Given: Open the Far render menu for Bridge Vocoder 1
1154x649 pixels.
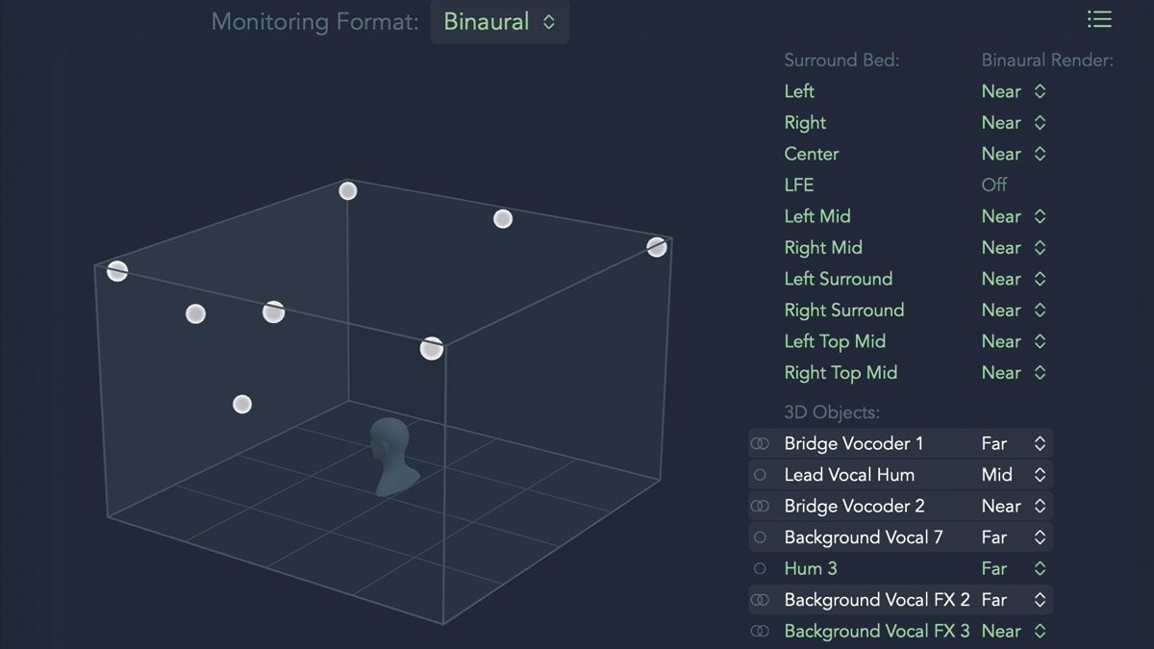Looking at the screenshot, I should coord(1014,443).
